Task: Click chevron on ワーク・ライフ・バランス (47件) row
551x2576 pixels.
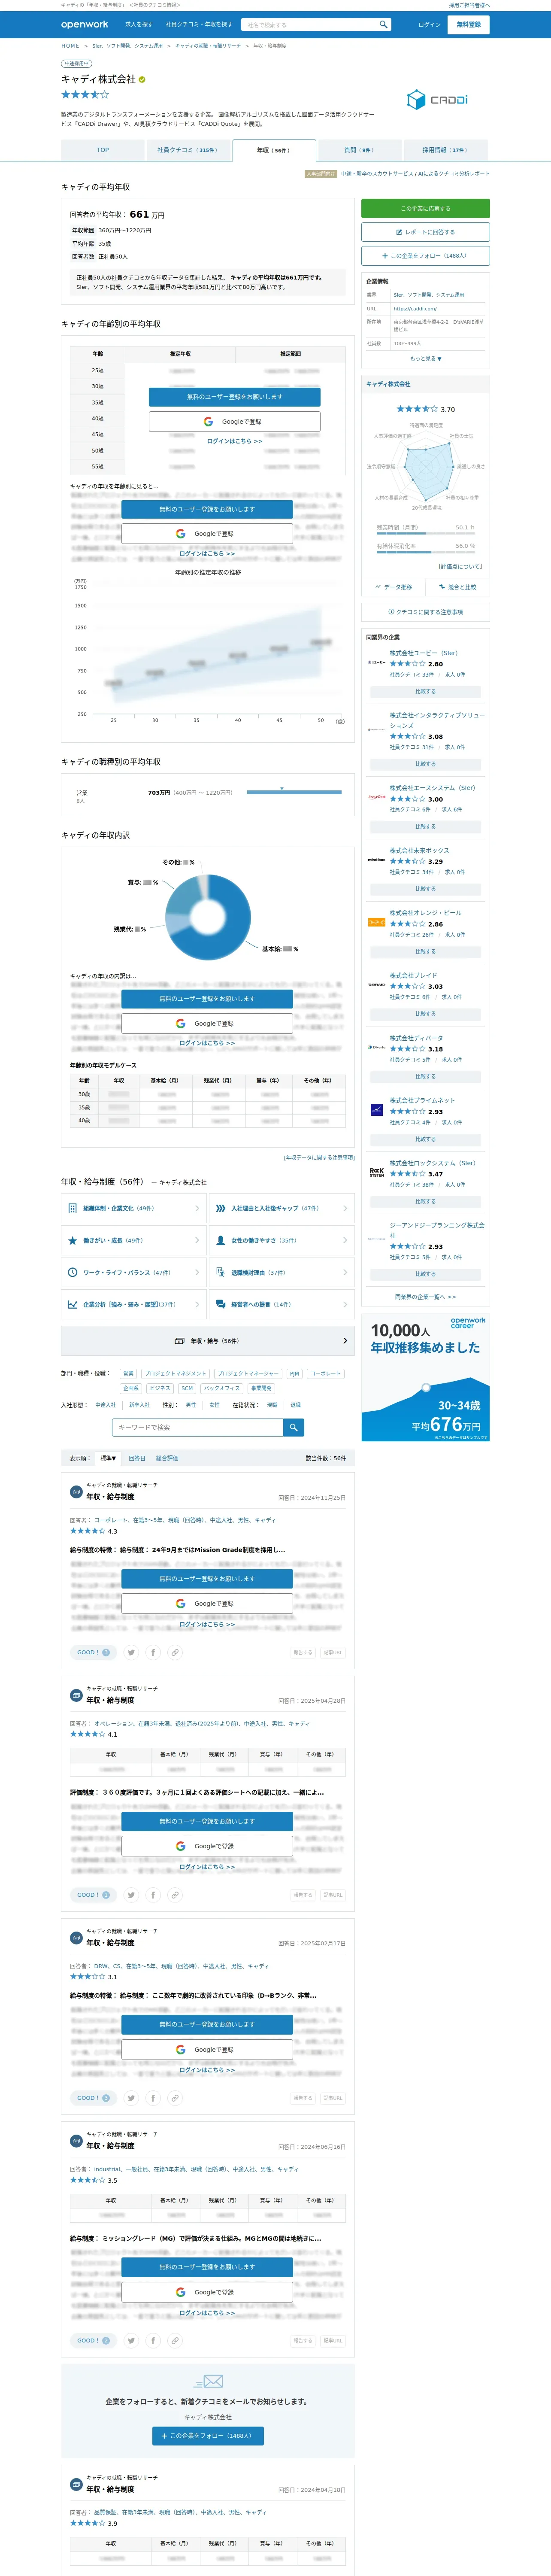Action: tap(196, 1272)
